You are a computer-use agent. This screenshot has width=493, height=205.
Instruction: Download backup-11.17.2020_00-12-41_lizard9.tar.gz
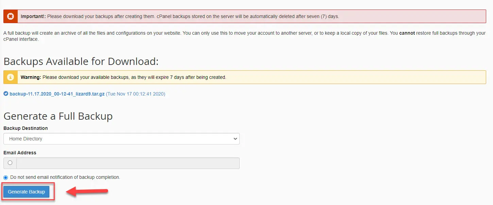[x=58, y=94]
